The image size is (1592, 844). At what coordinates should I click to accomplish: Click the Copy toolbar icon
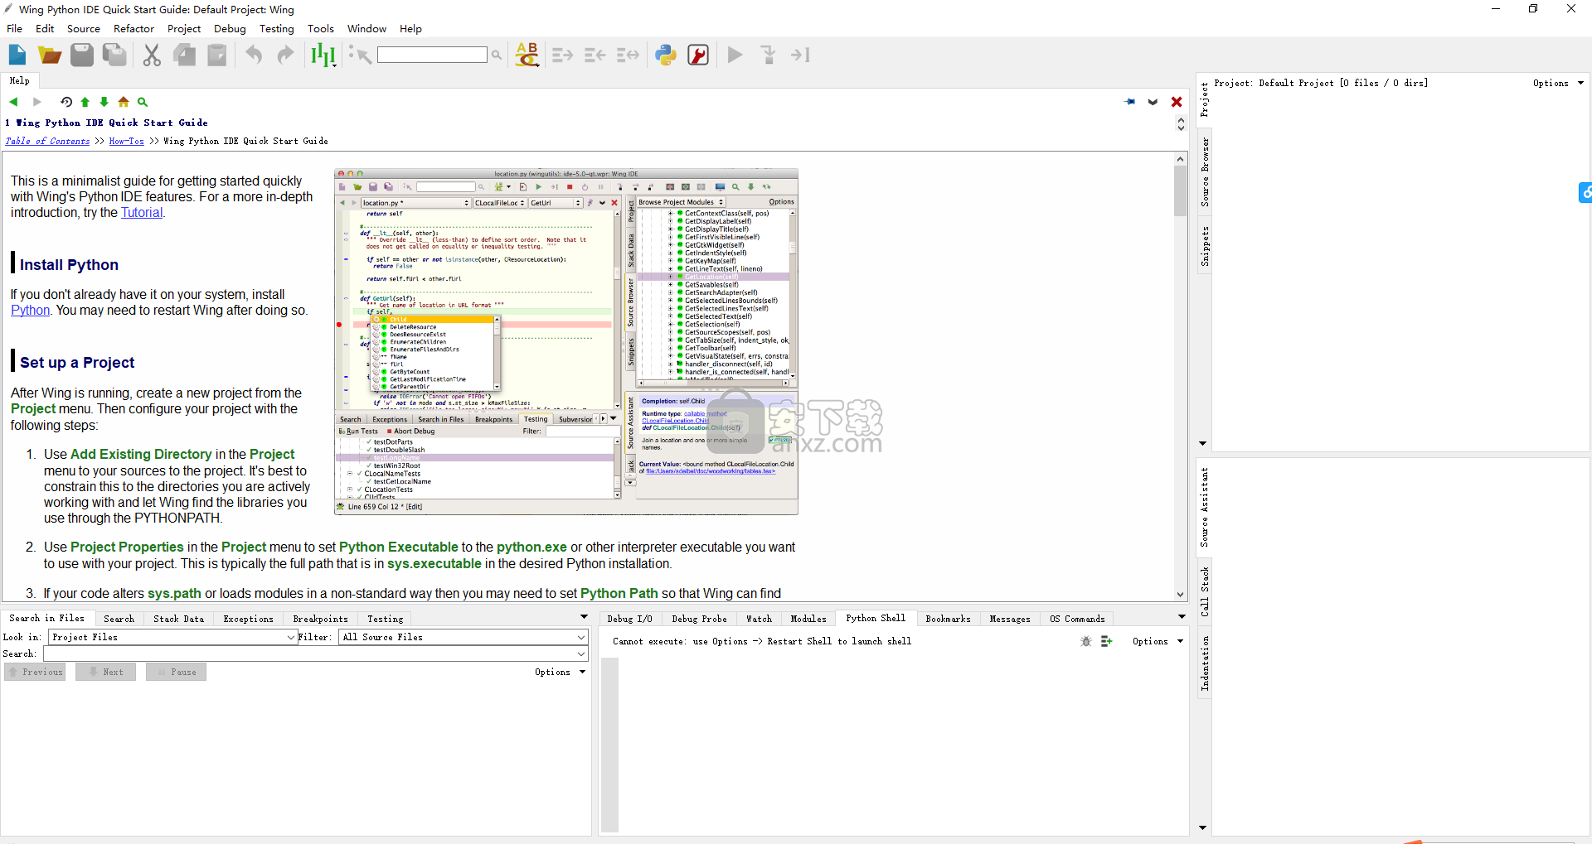(184, 55)
